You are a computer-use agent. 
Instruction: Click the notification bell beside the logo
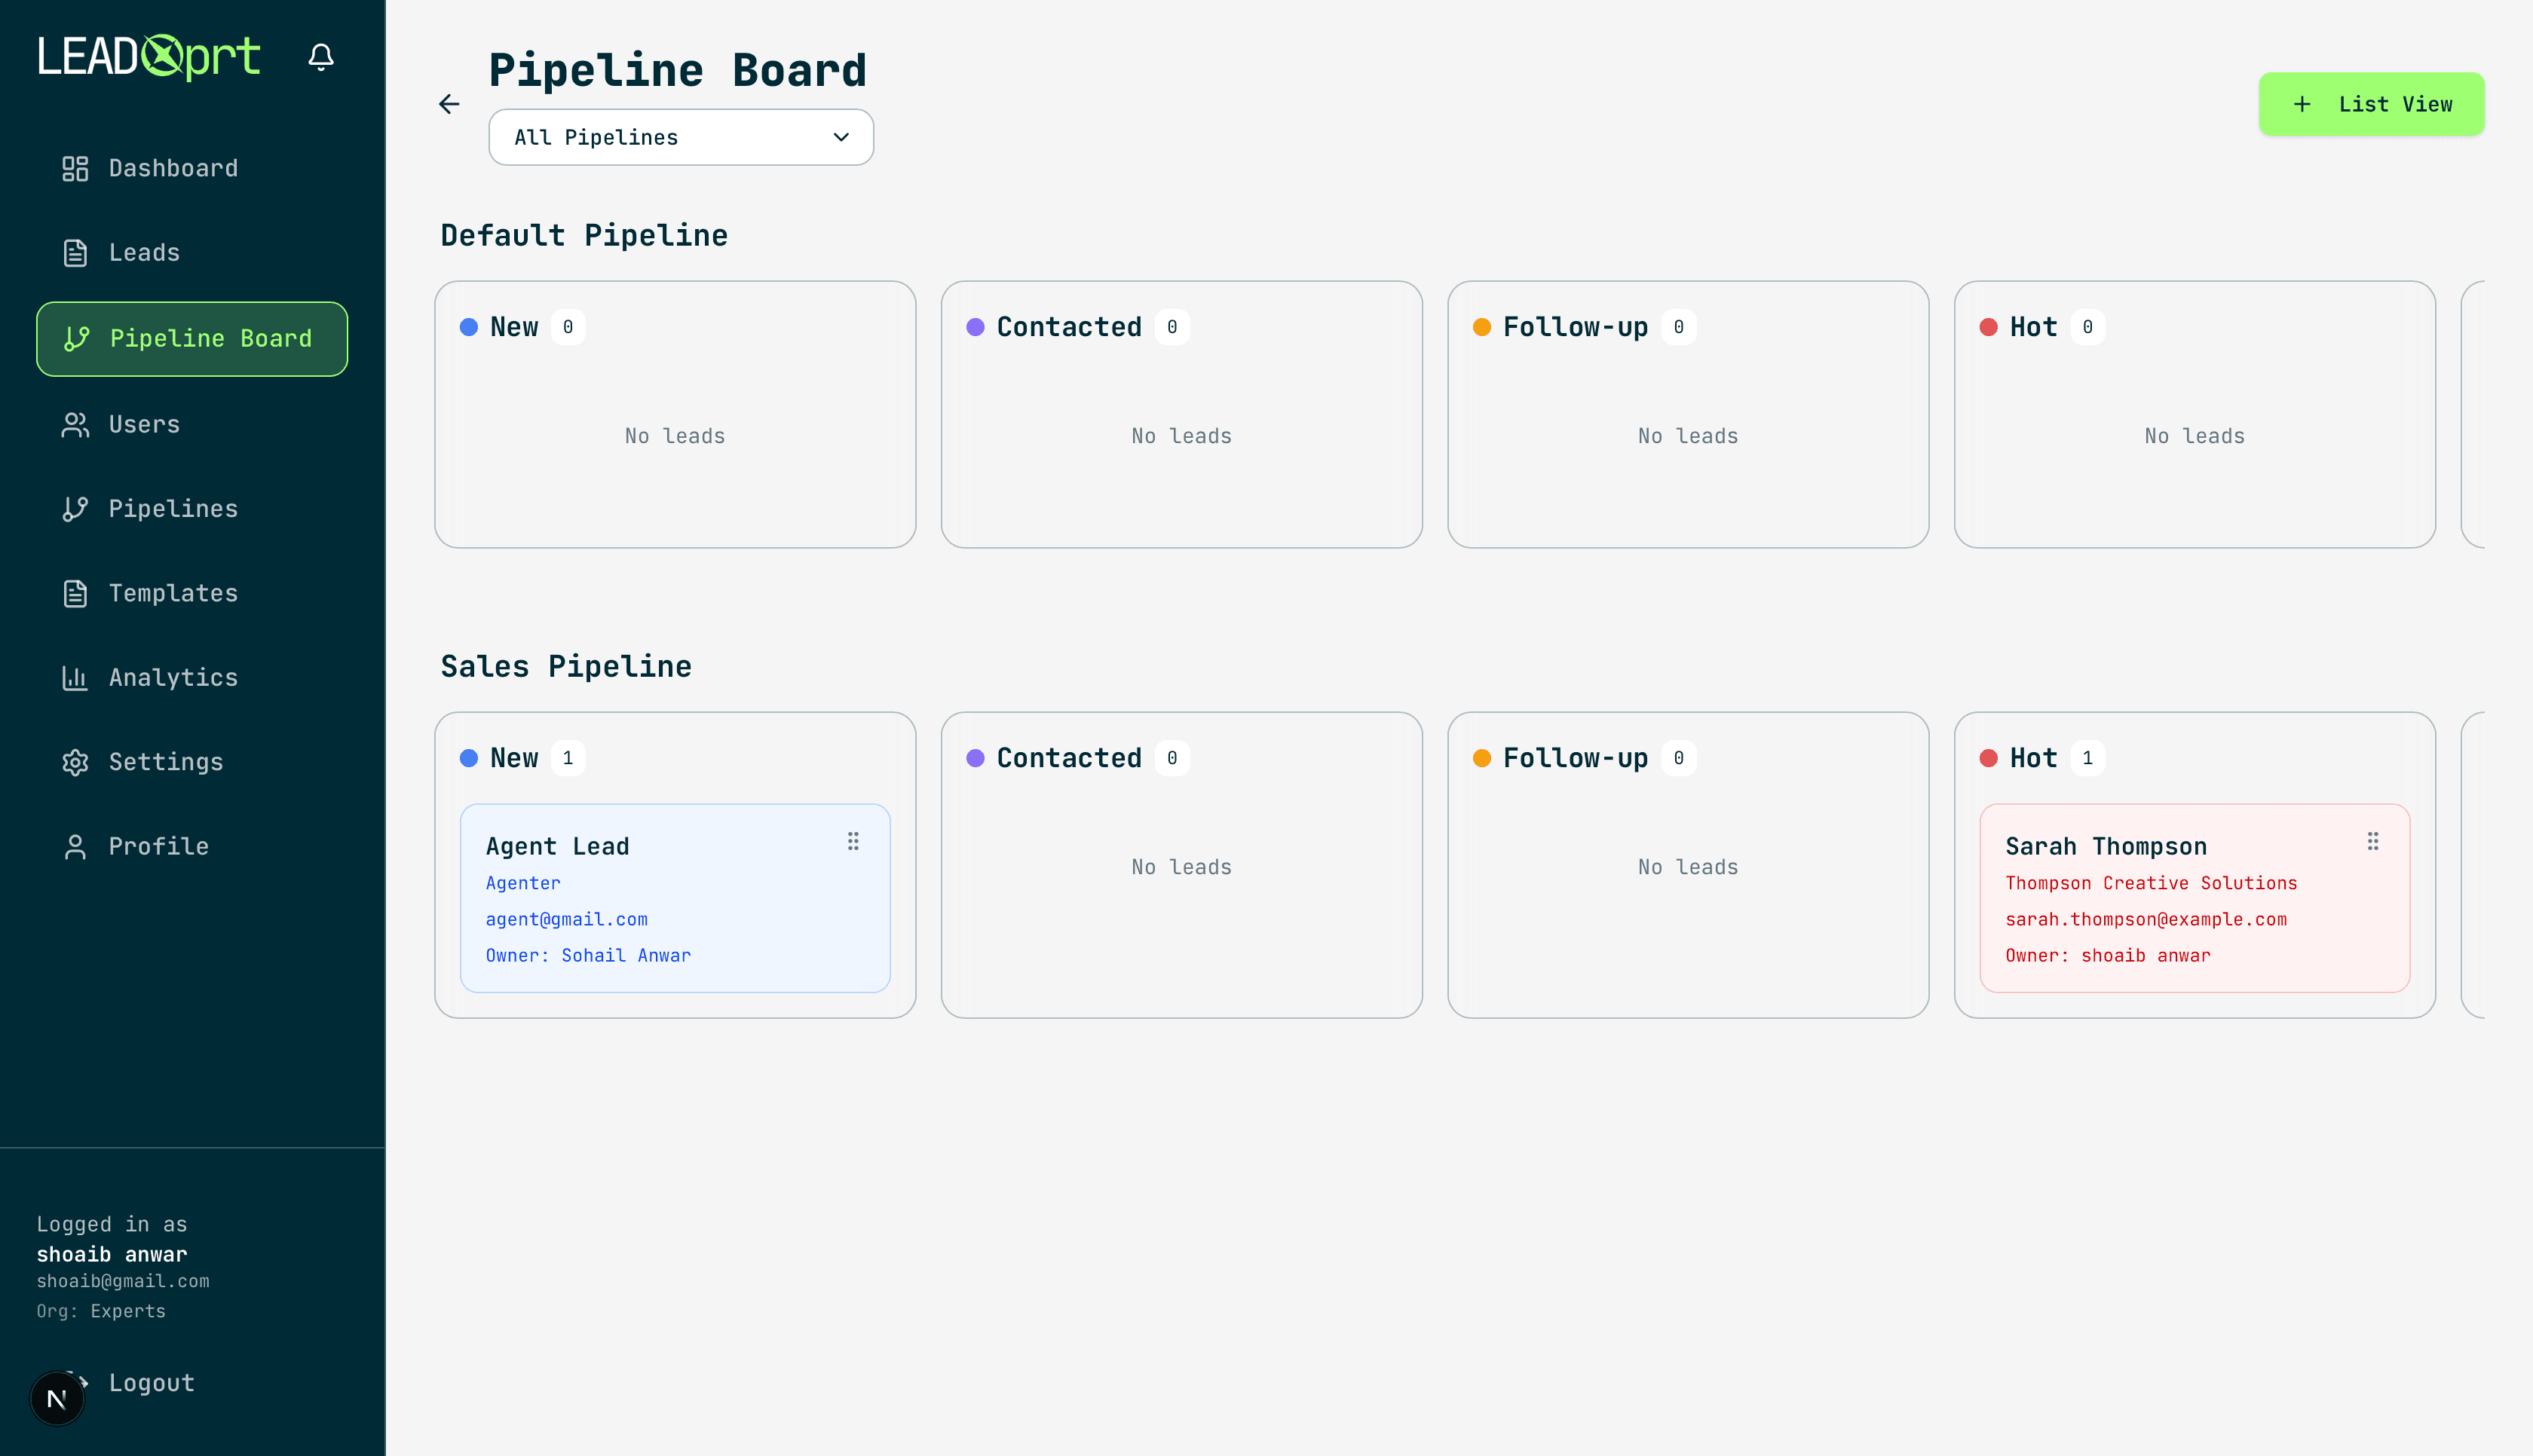(321, 57)
